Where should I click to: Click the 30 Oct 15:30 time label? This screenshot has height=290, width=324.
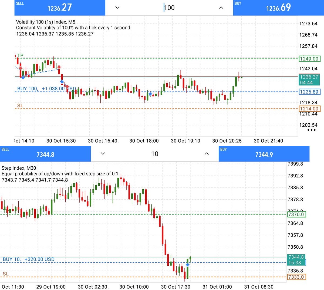61,141
